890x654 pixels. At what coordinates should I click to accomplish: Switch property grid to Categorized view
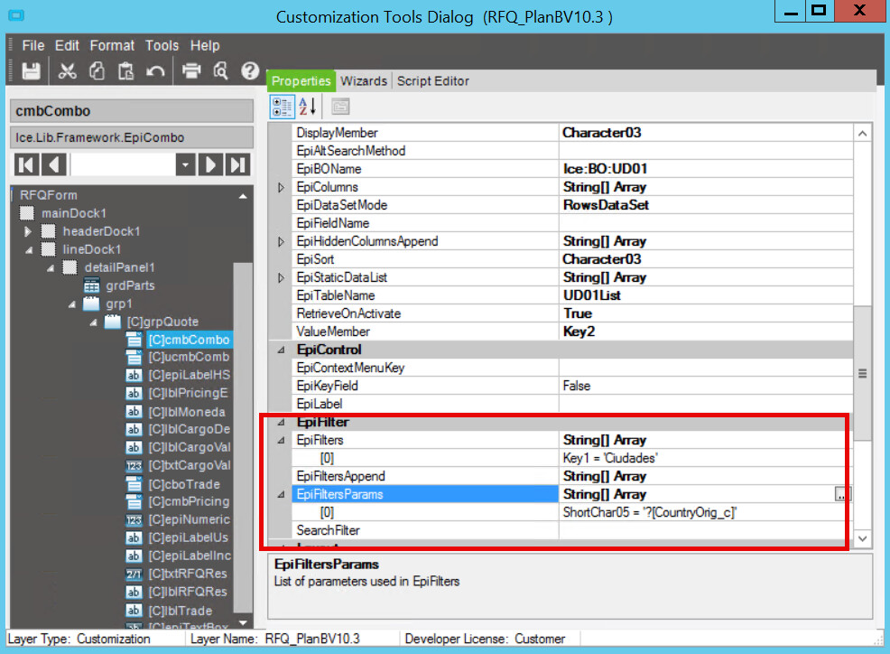[x=282, y=107]
